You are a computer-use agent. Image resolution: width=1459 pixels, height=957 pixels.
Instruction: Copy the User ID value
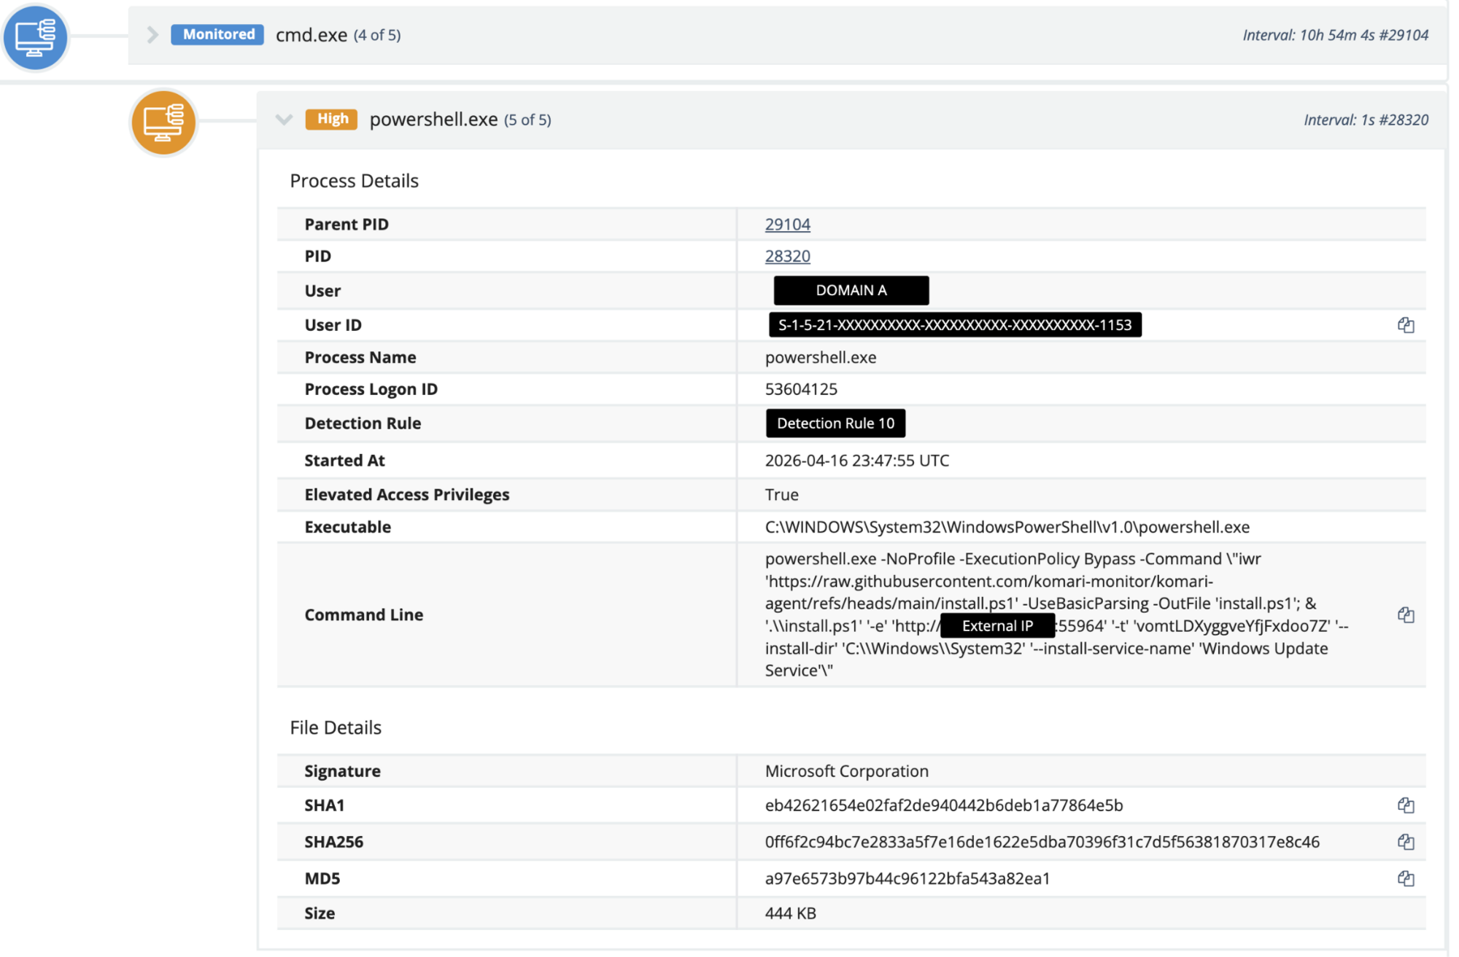[1405, 325]
